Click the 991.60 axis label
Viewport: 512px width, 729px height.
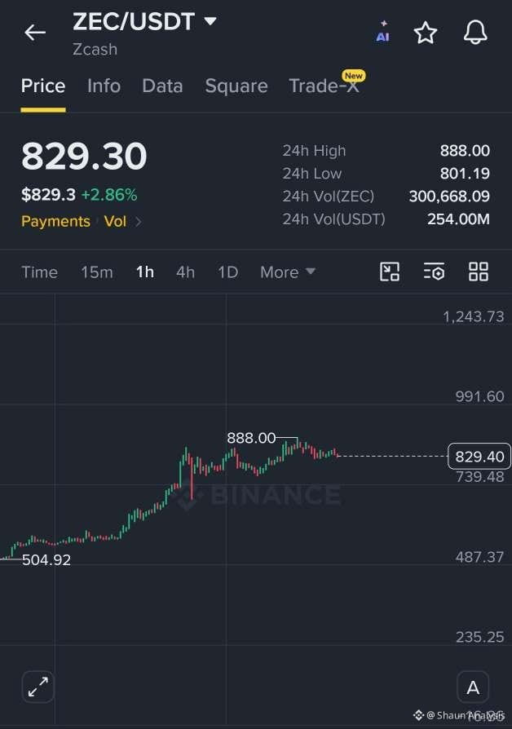(479, 396)
